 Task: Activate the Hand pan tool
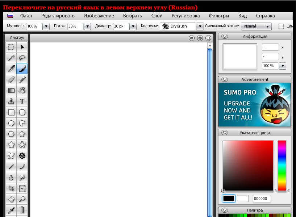11,199
